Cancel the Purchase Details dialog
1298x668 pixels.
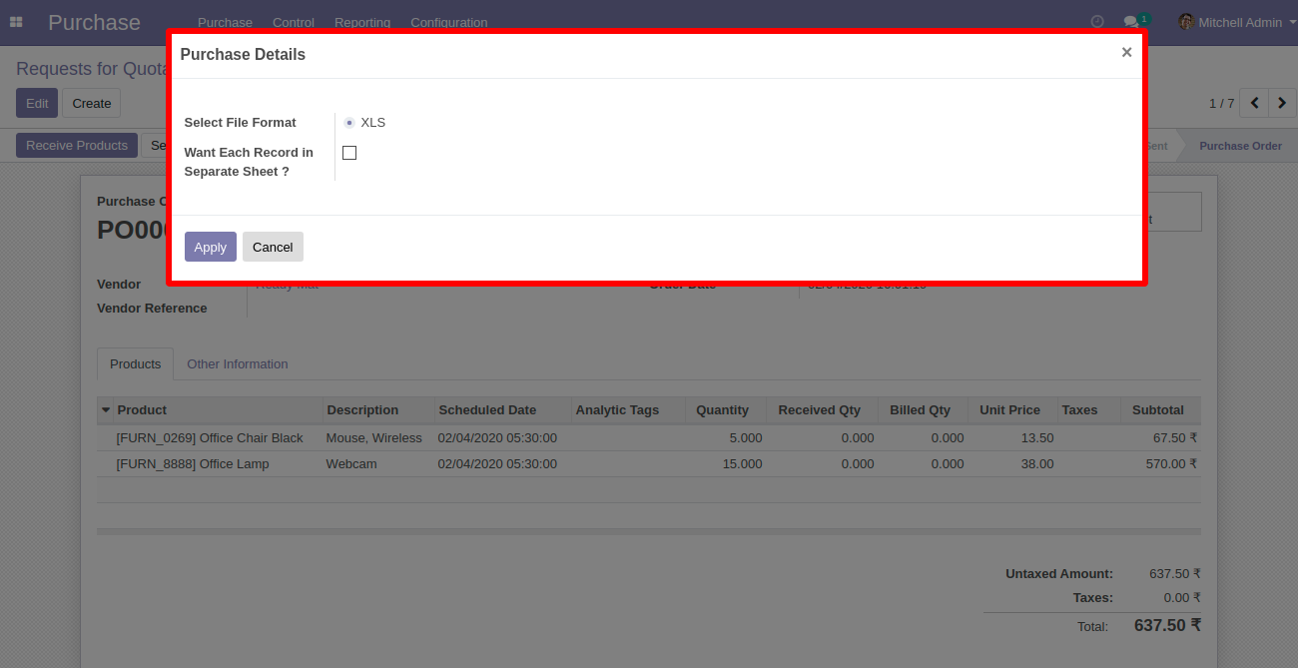point(273,247)
